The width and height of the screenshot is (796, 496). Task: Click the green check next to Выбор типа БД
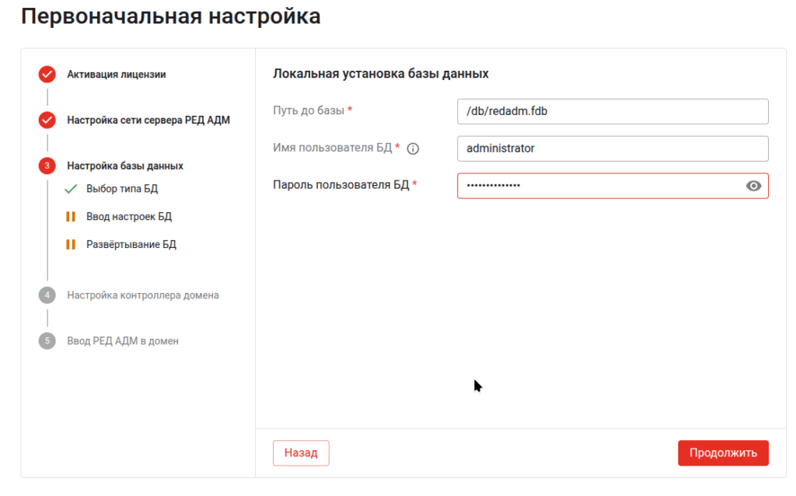(x=70, y=187)
